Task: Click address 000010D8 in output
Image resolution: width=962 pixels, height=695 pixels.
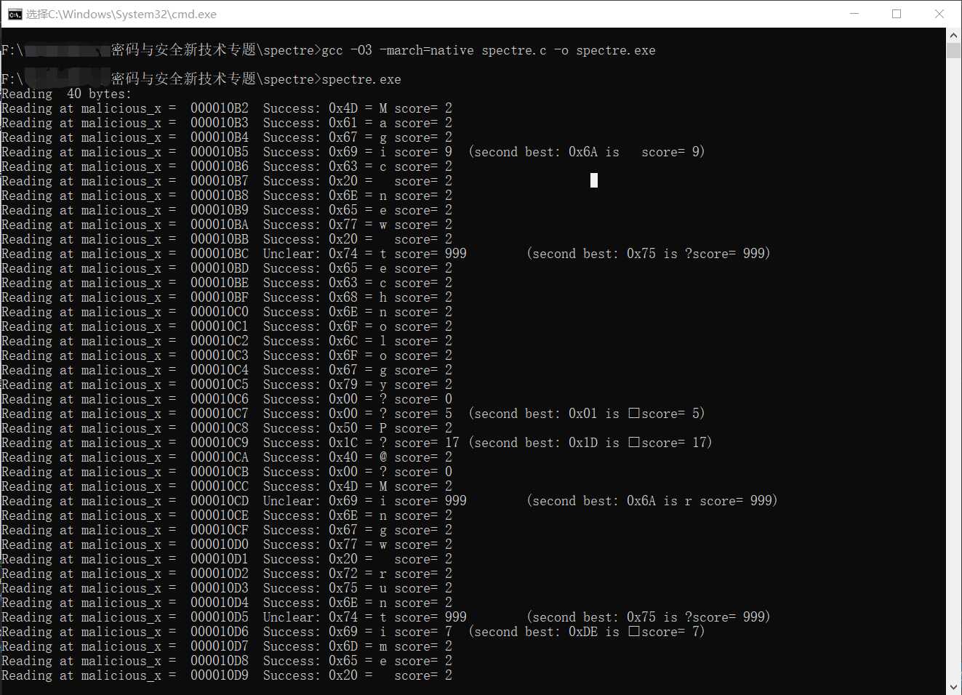Action: (x=220, y=661)
